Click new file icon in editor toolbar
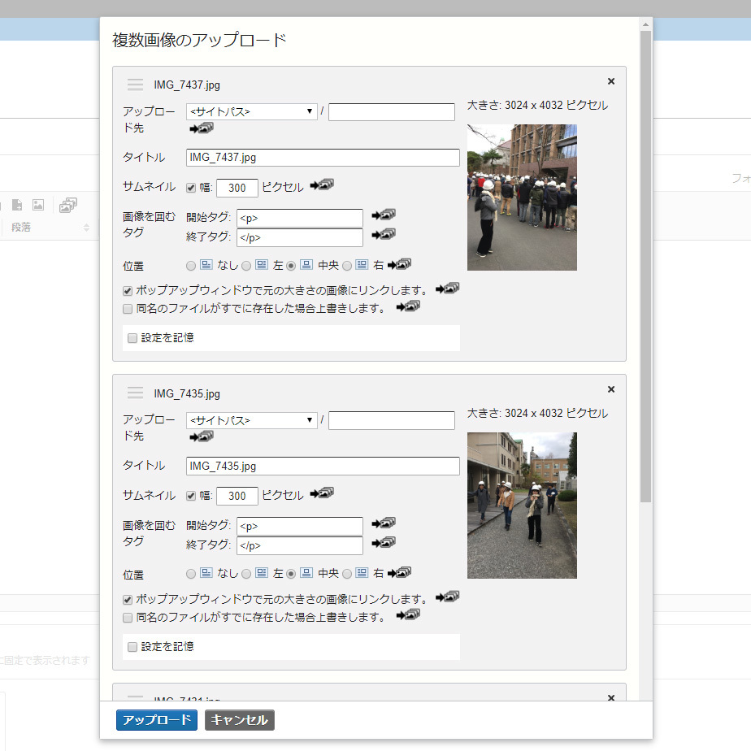The width and height of the screenshot is (751, 751). tap(17, 205)
